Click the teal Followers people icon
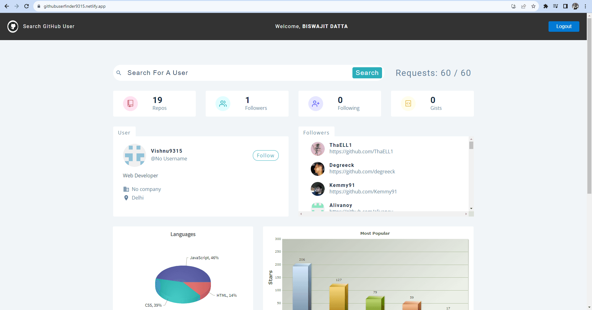Viewport: 592px width, 310px height. click(223, 104)
